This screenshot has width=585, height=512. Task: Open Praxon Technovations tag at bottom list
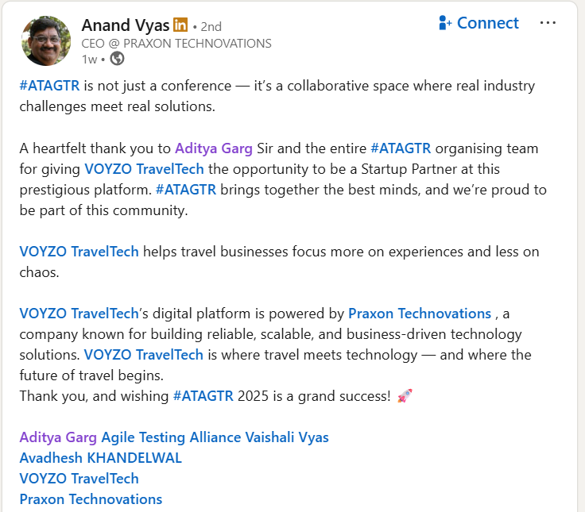click(x=91, y=499)
